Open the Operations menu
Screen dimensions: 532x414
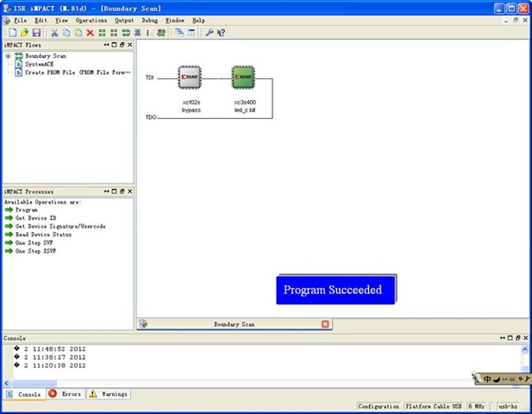[x=91, y=19]
